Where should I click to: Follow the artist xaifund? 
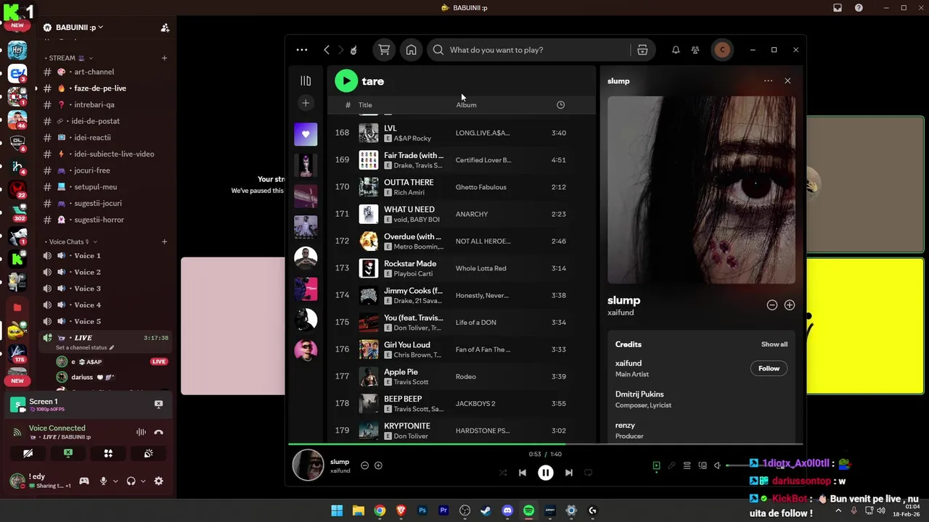[769, 368]
